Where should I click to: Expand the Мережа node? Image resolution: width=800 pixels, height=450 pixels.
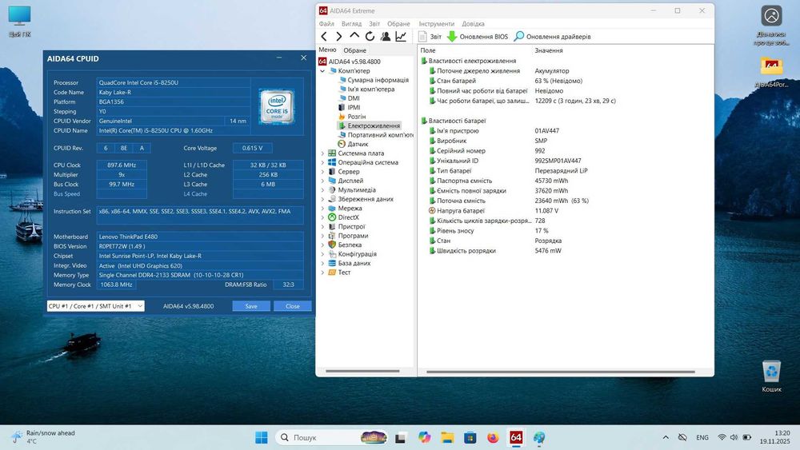[322, 209]
